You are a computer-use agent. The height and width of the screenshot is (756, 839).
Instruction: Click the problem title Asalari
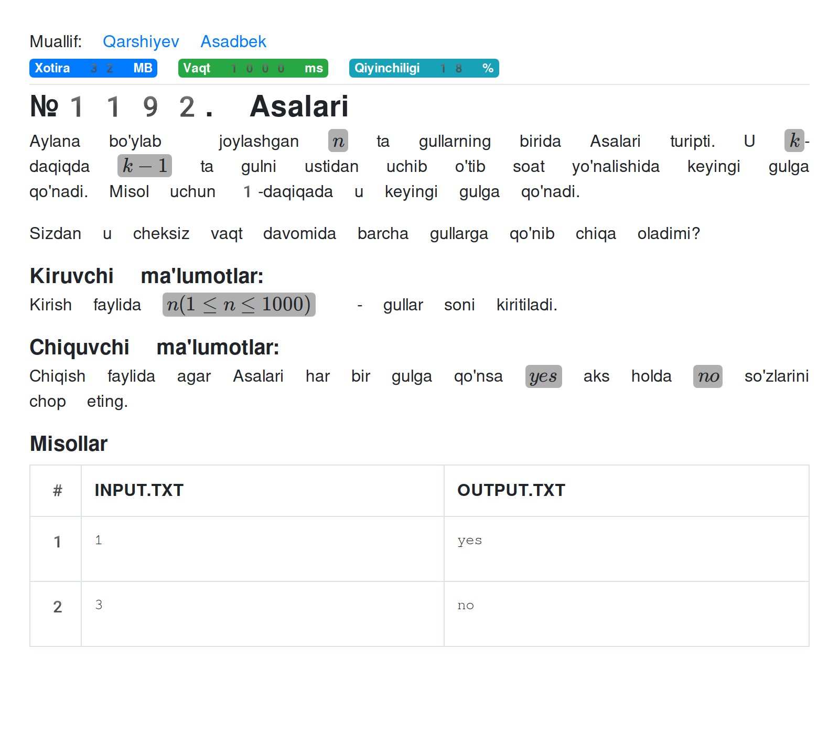[x=299, y=106]
